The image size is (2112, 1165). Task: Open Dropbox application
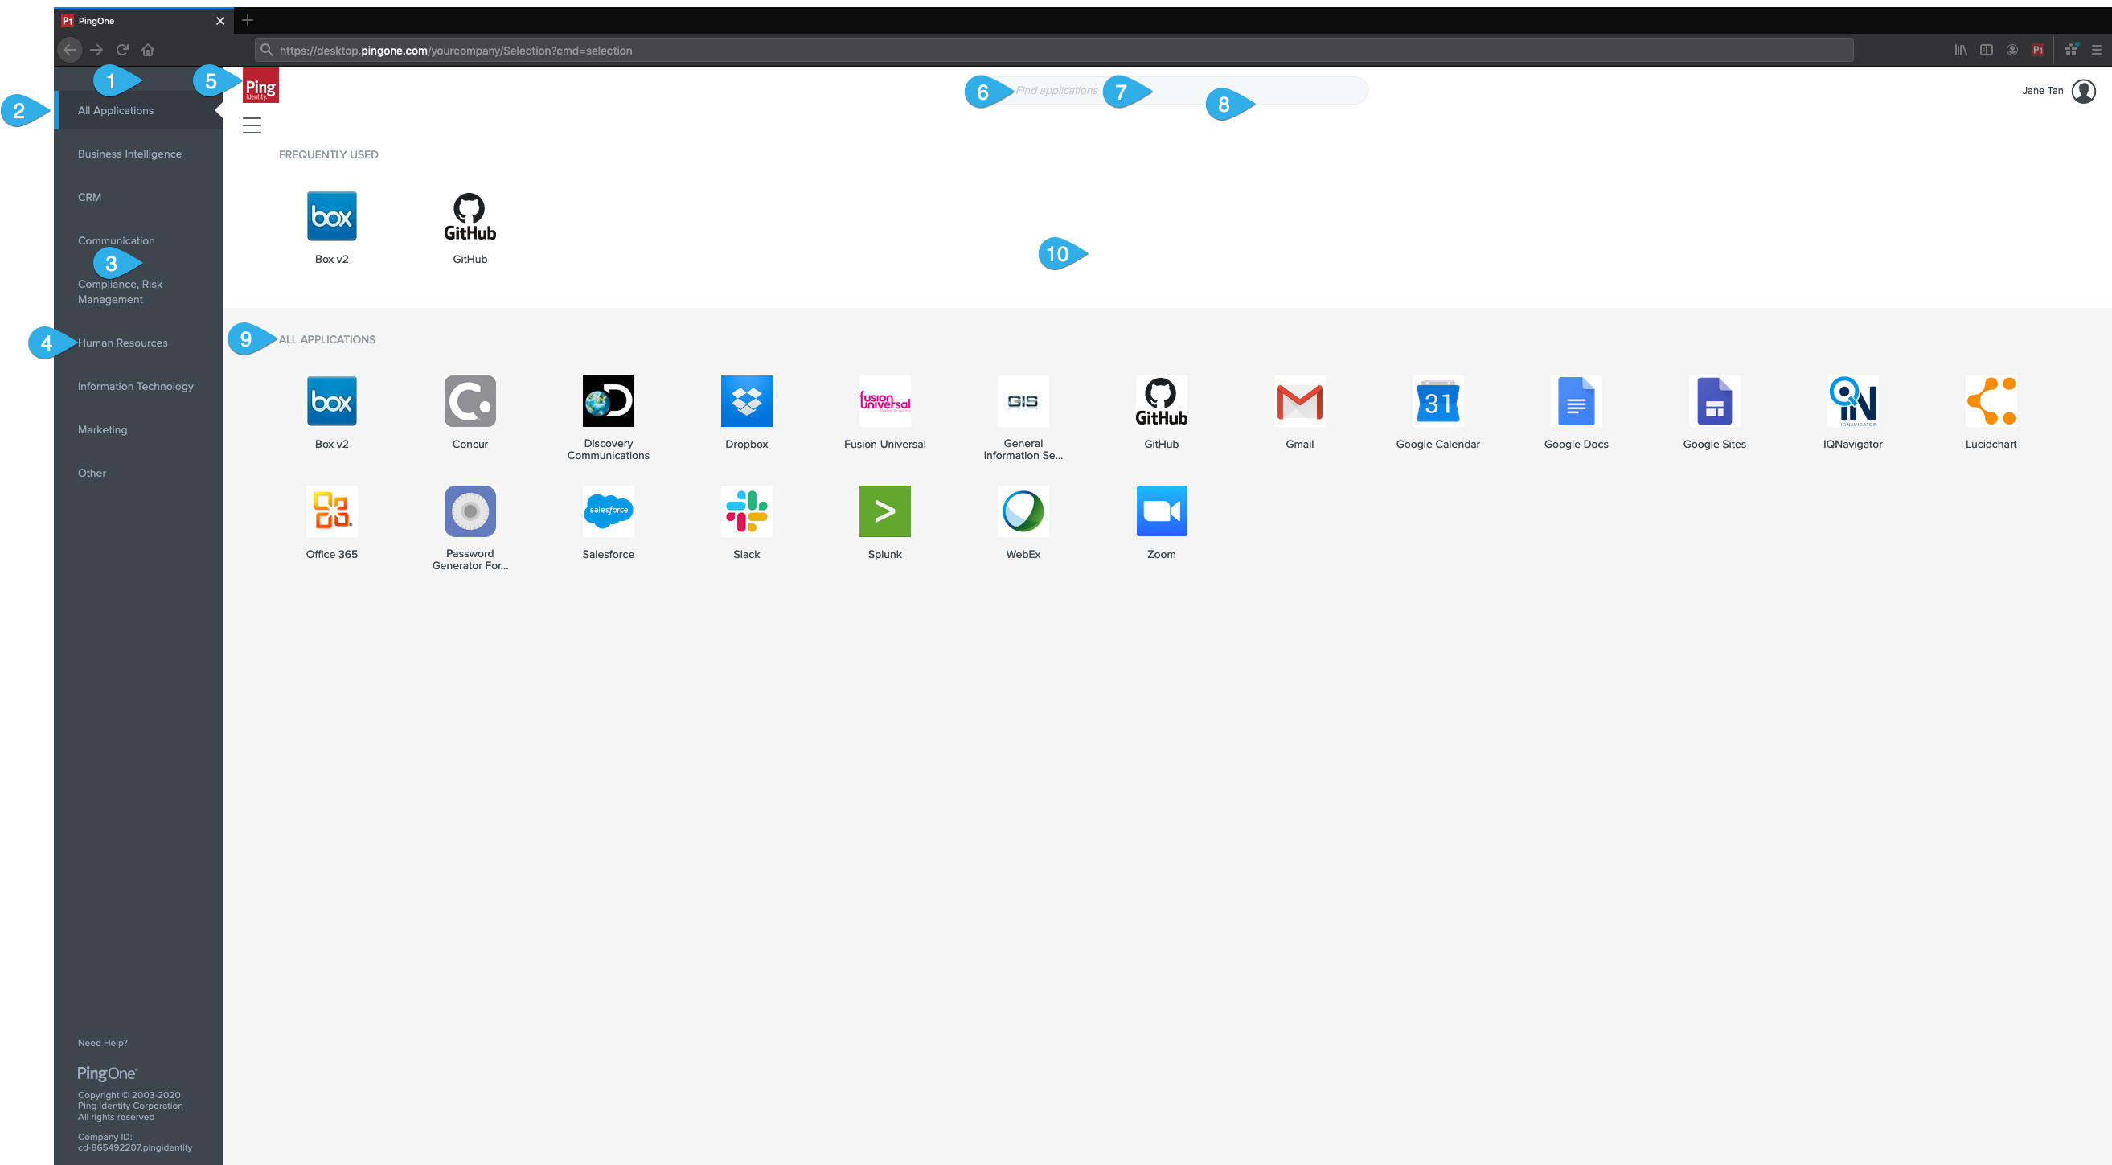745,400
